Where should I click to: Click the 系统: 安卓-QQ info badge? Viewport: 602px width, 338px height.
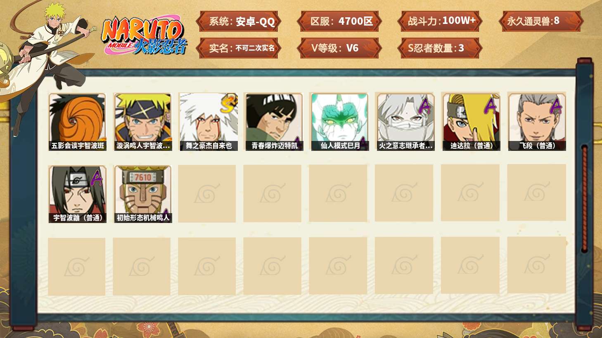pyautogui.click(x=239, y=21)
